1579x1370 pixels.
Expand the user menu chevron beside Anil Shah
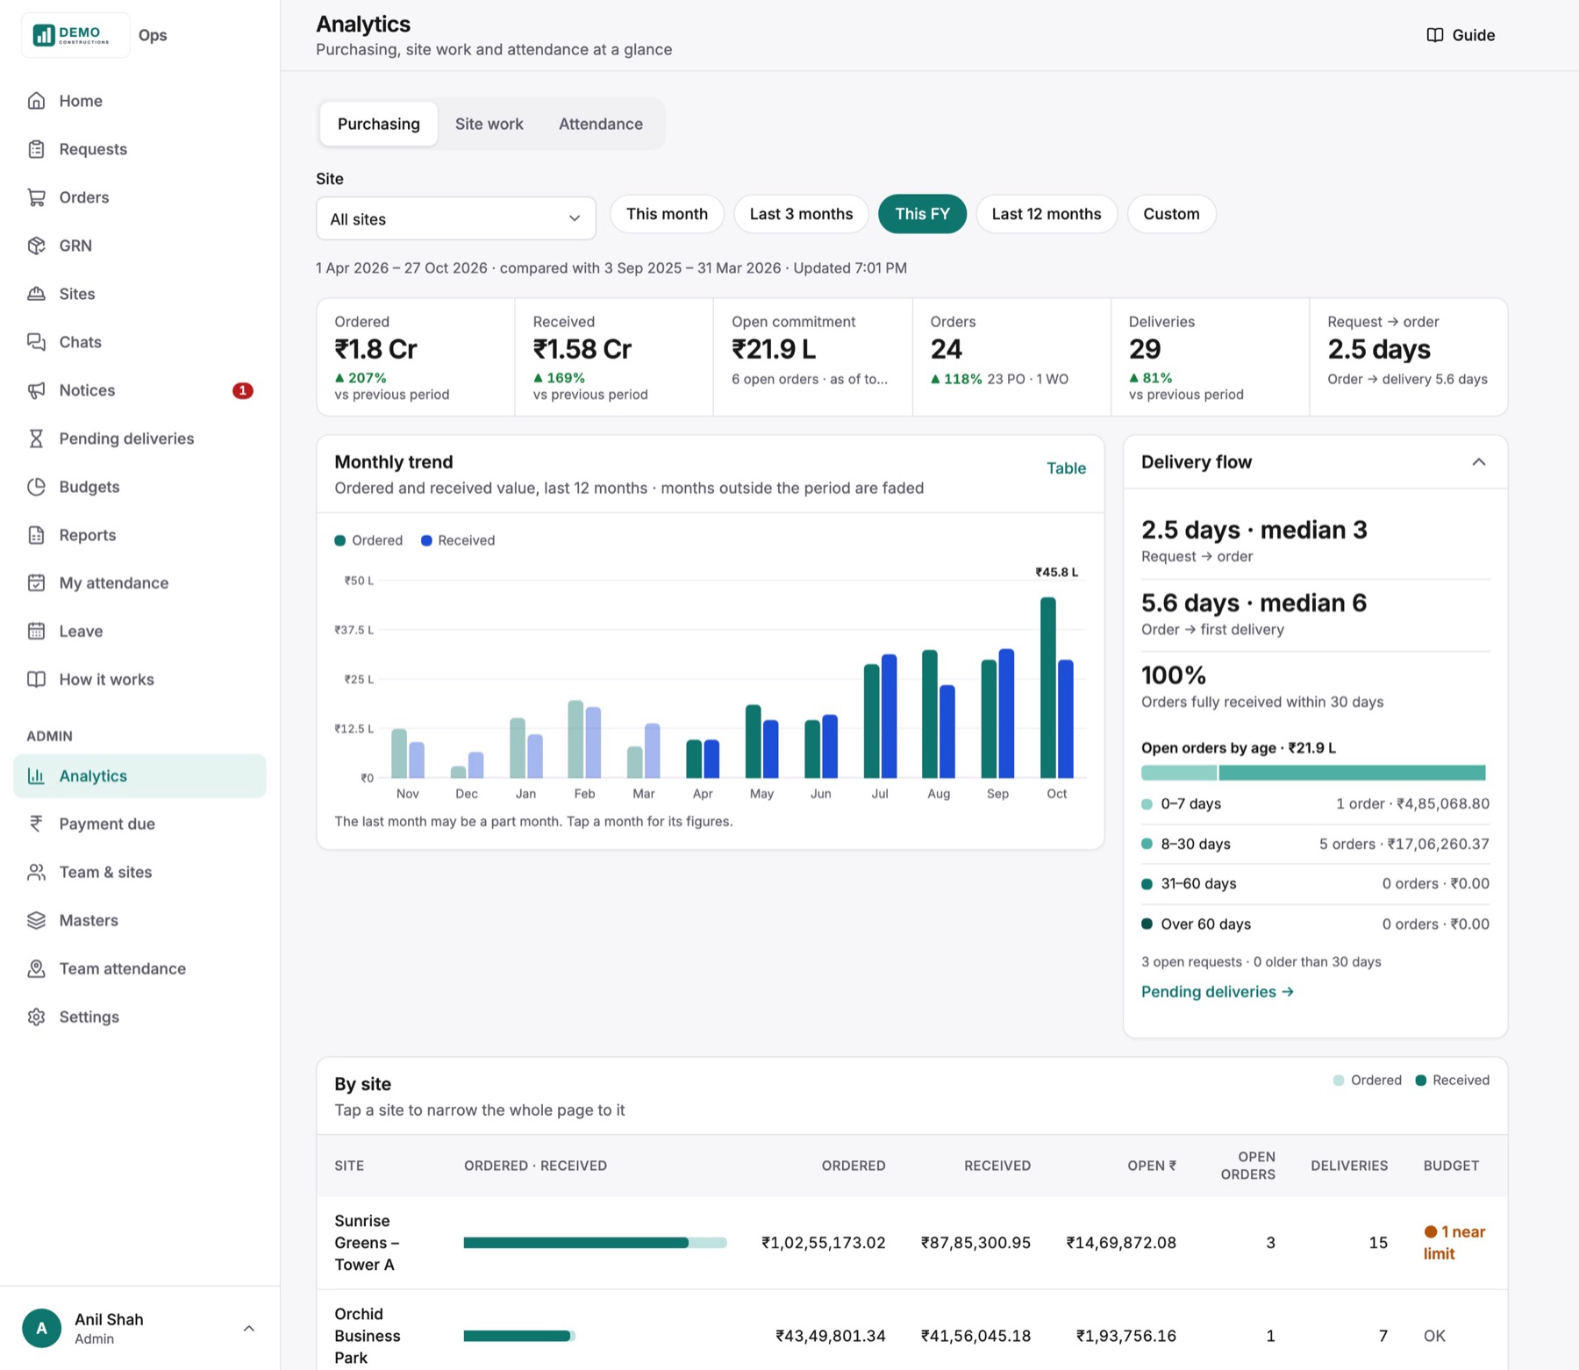click(x=249, y=1329)
